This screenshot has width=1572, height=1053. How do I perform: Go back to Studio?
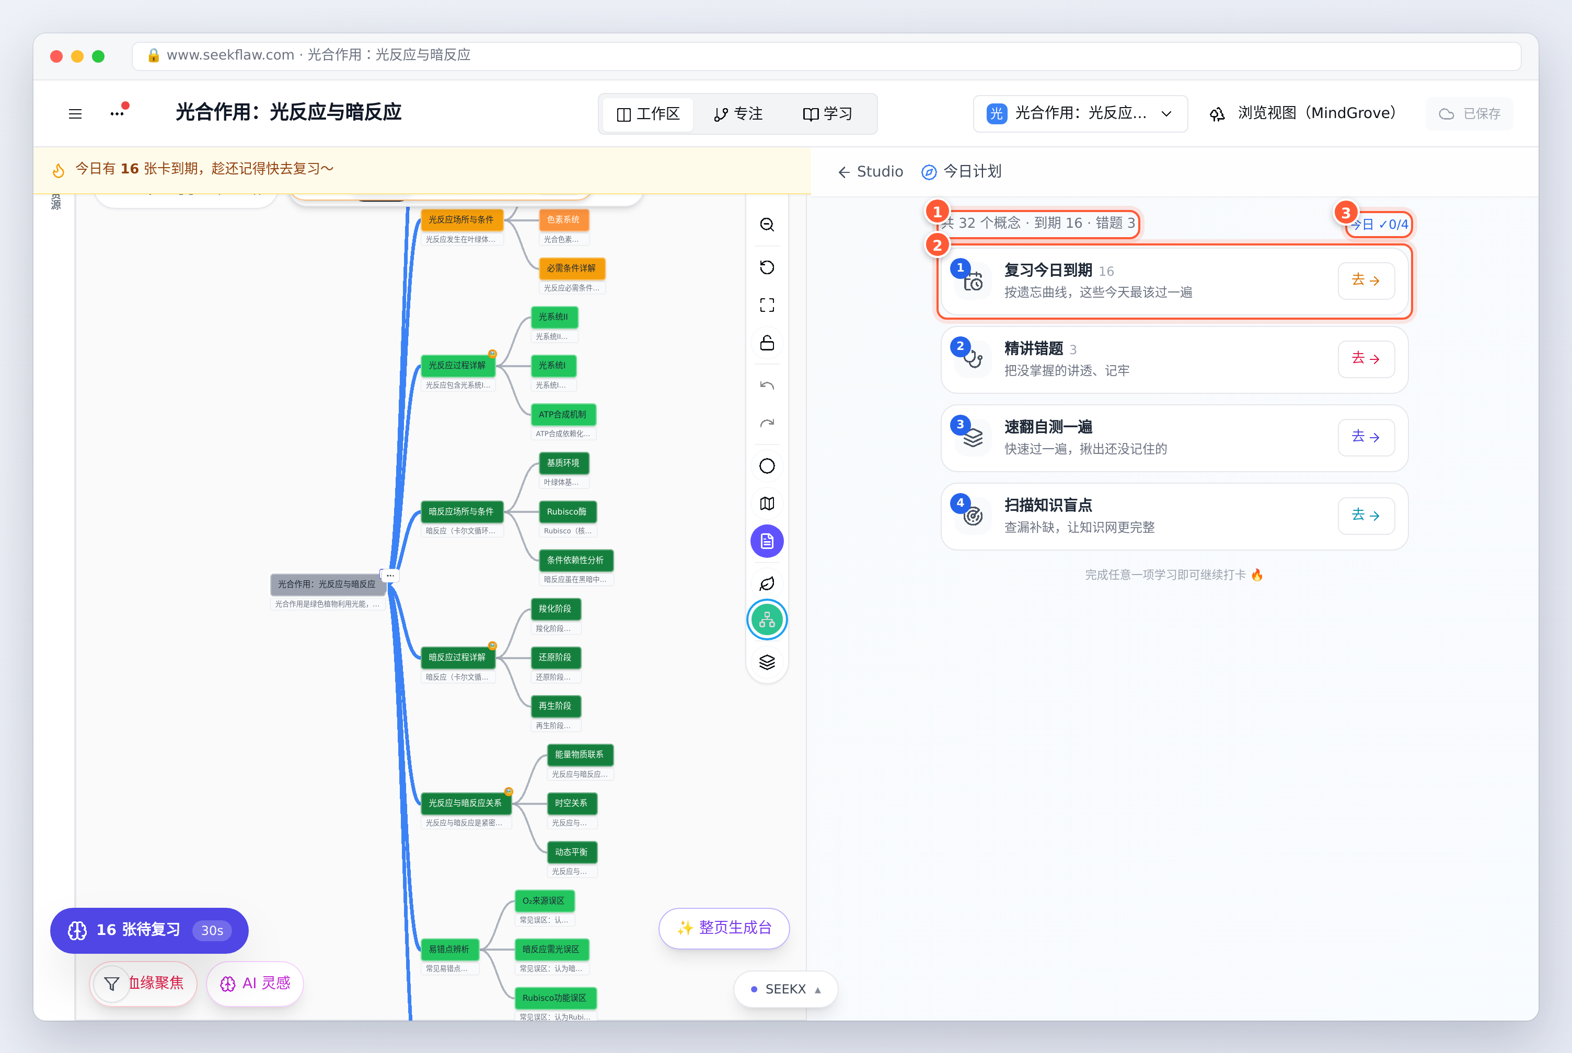(x=870, y=172)
